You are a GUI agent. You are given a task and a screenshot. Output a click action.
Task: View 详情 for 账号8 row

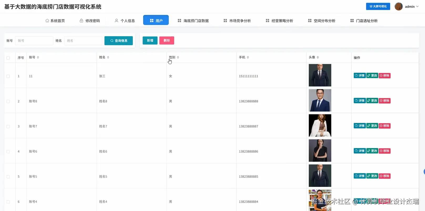coord(360,101)
